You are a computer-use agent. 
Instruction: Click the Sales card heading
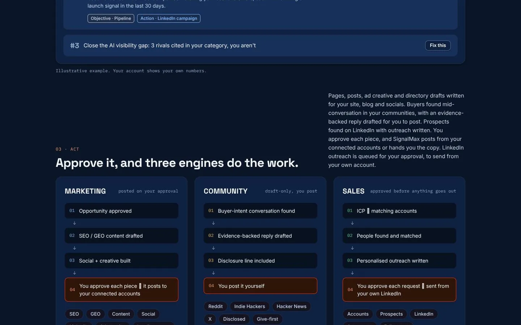click(353, 191)
